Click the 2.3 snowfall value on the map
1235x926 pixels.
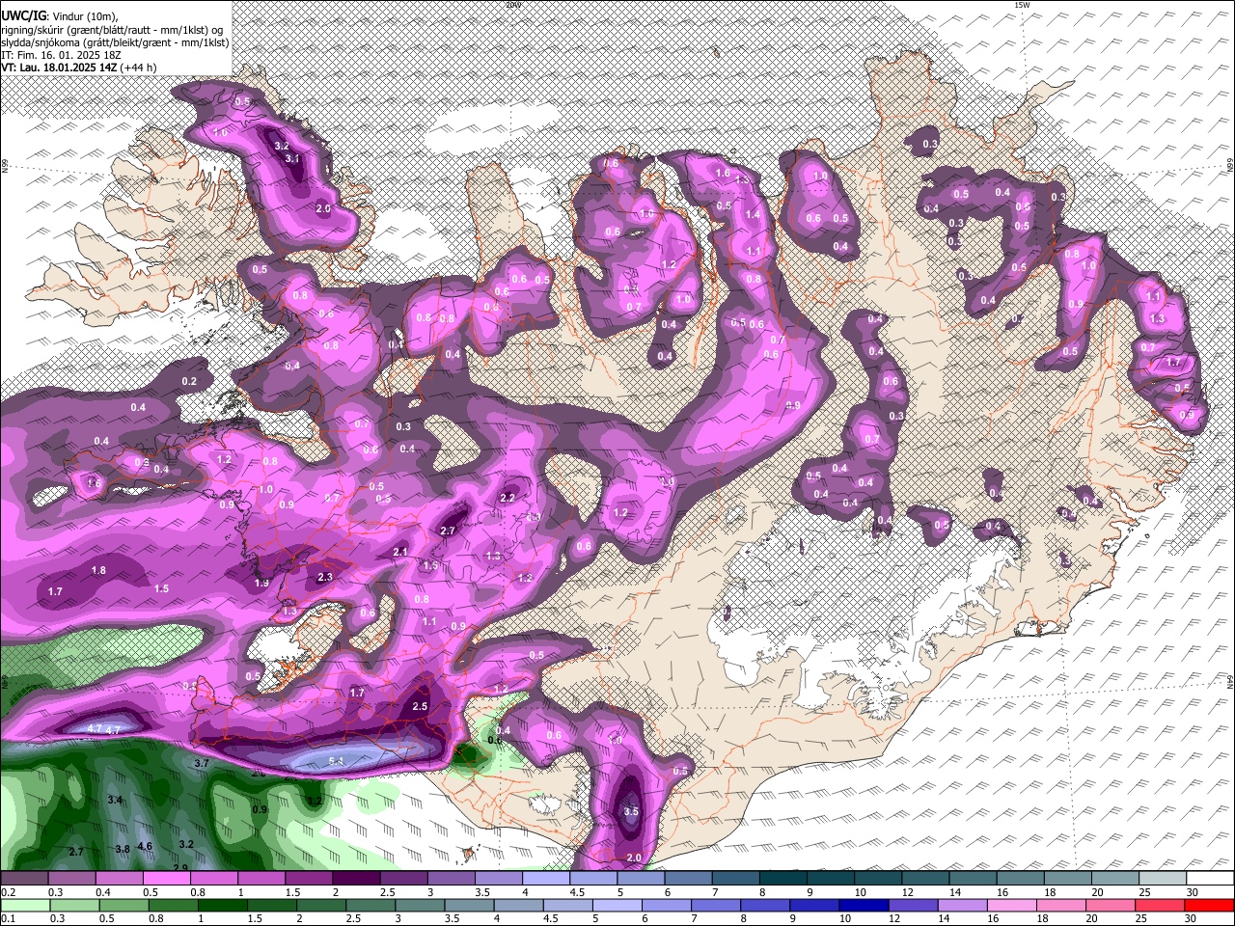click(x=325, y=577)
